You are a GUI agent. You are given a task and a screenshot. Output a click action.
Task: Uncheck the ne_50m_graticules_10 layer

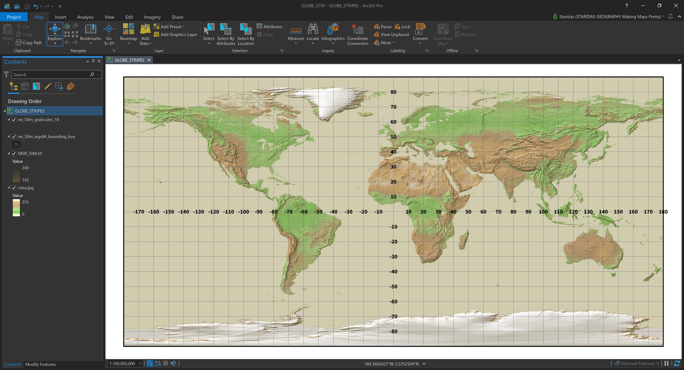click(14, 120)
